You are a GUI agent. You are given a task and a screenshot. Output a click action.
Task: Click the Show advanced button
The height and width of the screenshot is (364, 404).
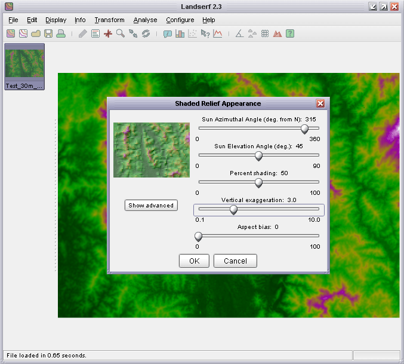click(x=151, y=206)
